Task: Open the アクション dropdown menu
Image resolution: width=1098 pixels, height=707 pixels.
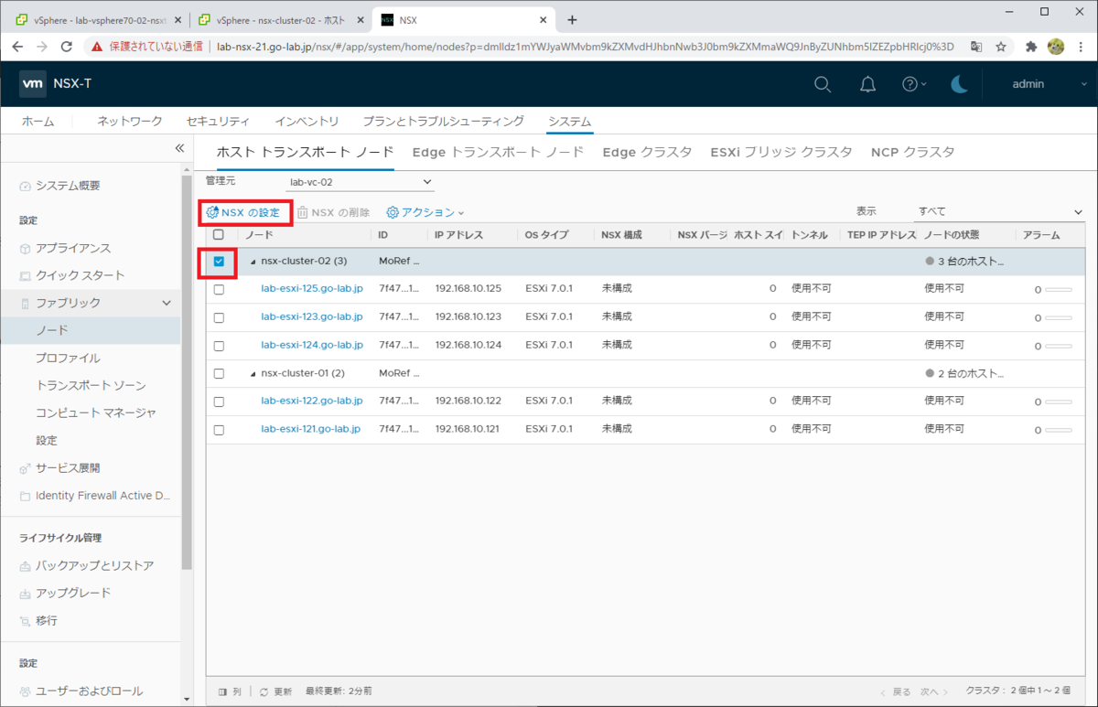Action: 425,212
